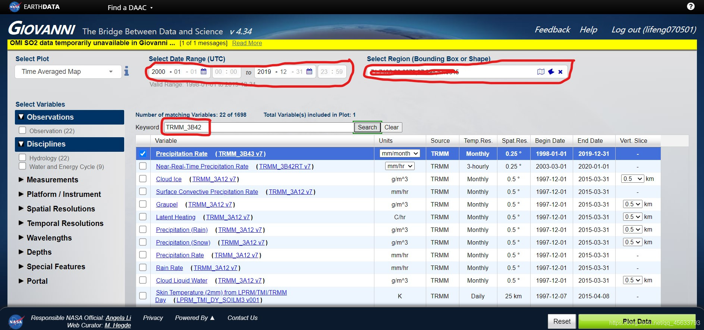
Task: Open the help question mark icon
Action: (691, 7)
